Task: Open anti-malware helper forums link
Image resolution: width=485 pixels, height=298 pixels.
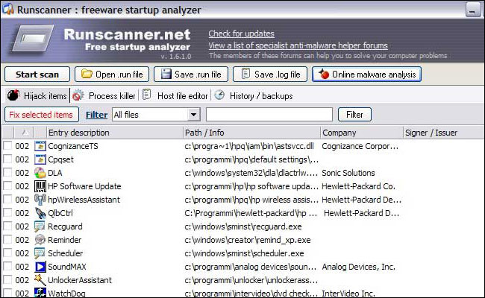Action: (298, 45)
